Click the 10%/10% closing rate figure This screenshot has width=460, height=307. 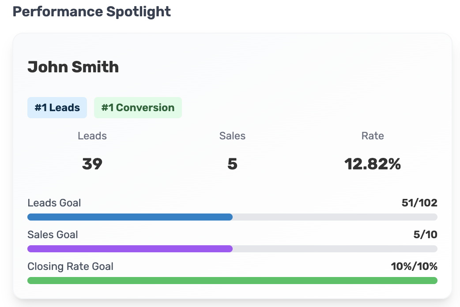click(x=414, y=266)
